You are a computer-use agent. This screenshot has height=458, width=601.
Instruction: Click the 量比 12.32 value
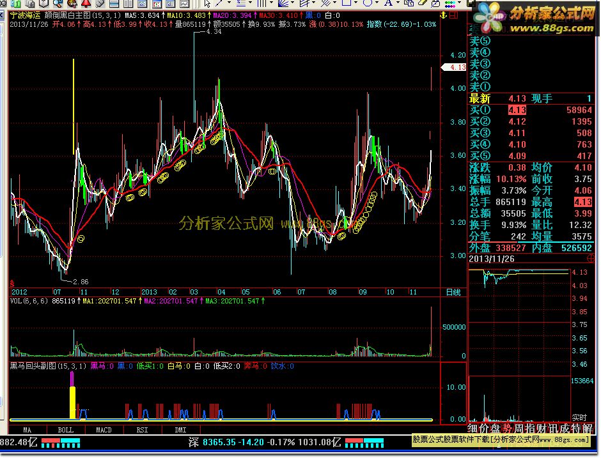(581, 225)
